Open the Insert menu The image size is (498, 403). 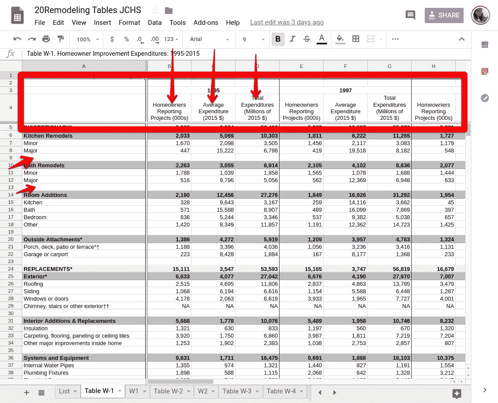102,23
